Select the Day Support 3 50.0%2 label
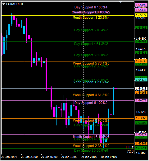The image size is (149, 161). (x=91, y=55)
